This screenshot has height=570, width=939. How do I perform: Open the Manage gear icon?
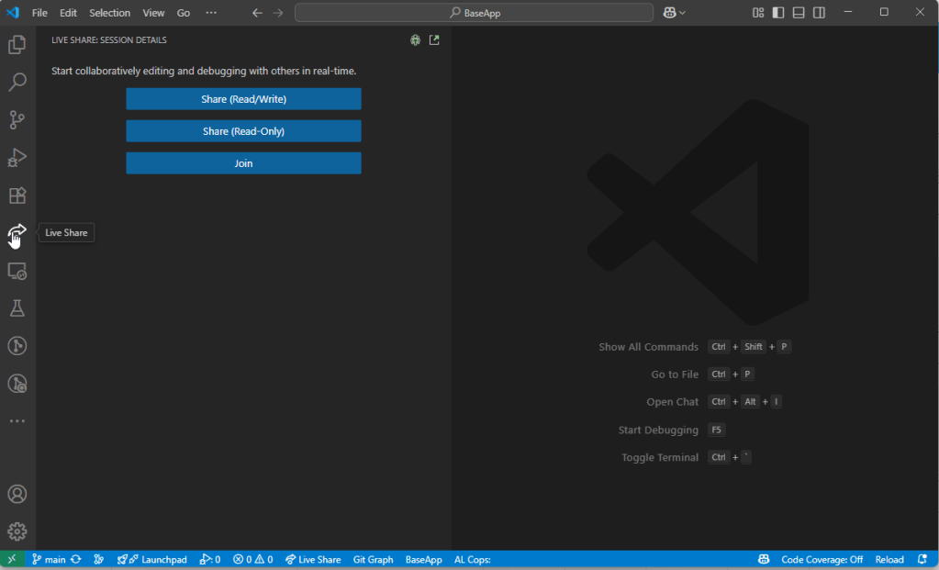pos(17,531)
